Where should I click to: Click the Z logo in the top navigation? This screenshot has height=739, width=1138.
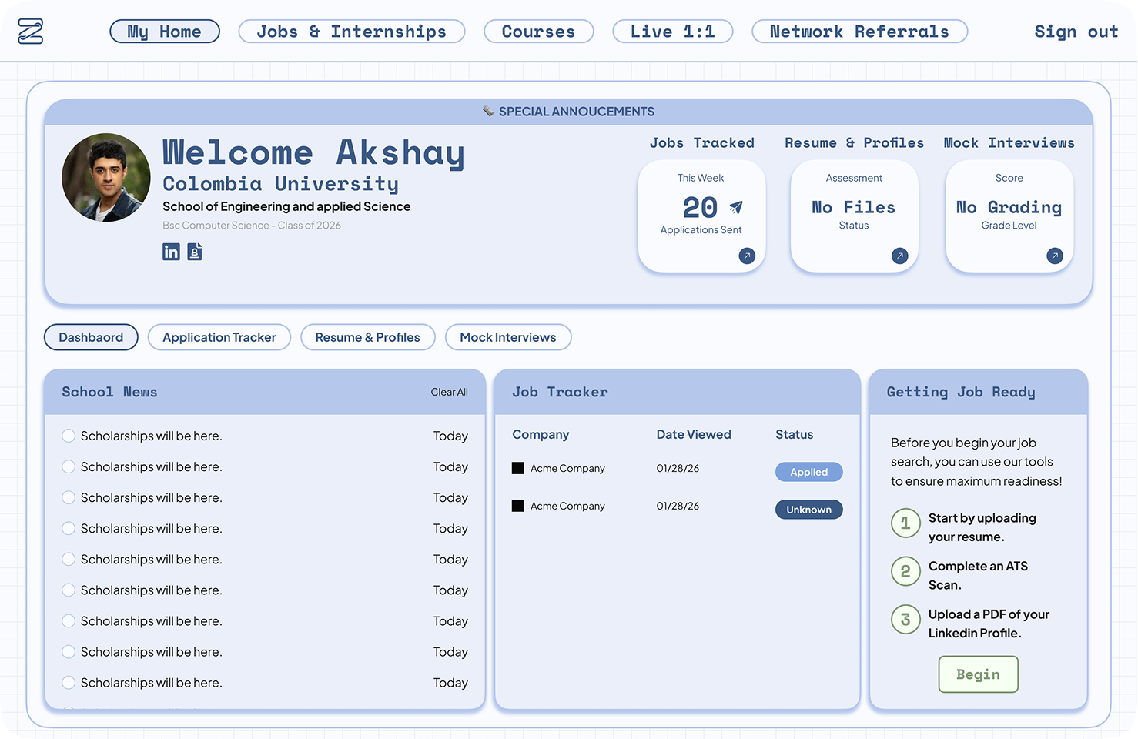click(x=29, y=31)
